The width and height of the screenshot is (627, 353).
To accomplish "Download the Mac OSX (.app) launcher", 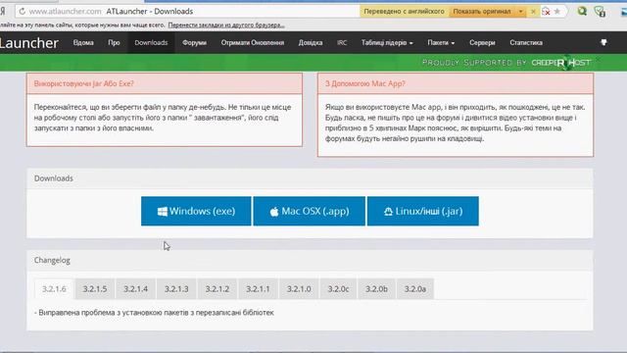I will tap(310, 211).
